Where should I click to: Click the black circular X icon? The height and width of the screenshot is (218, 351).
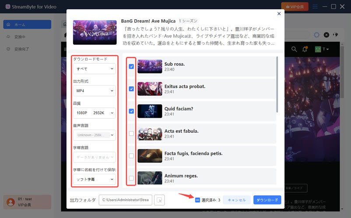[326, 35]
